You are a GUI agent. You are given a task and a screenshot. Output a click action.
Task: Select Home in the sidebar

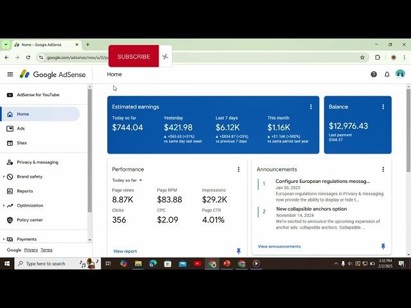(40, 114)
